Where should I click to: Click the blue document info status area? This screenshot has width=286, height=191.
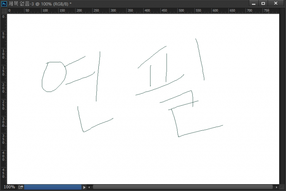(53, 187)
